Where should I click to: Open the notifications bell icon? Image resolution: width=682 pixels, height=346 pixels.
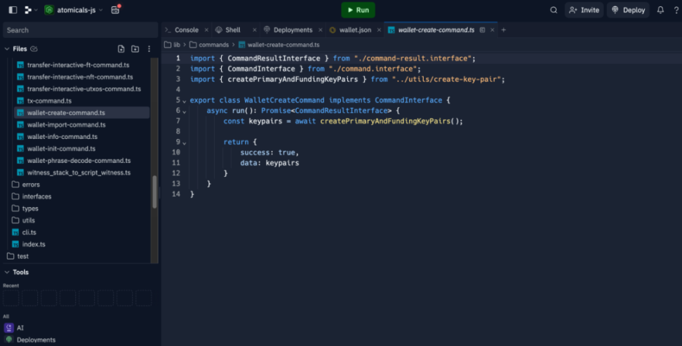pos(660,10)
